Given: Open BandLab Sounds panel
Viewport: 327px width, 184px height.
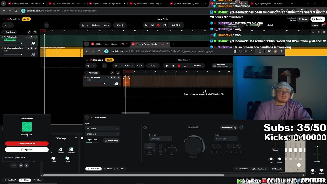Looking at the screenshot, I should tap(259, 169).
